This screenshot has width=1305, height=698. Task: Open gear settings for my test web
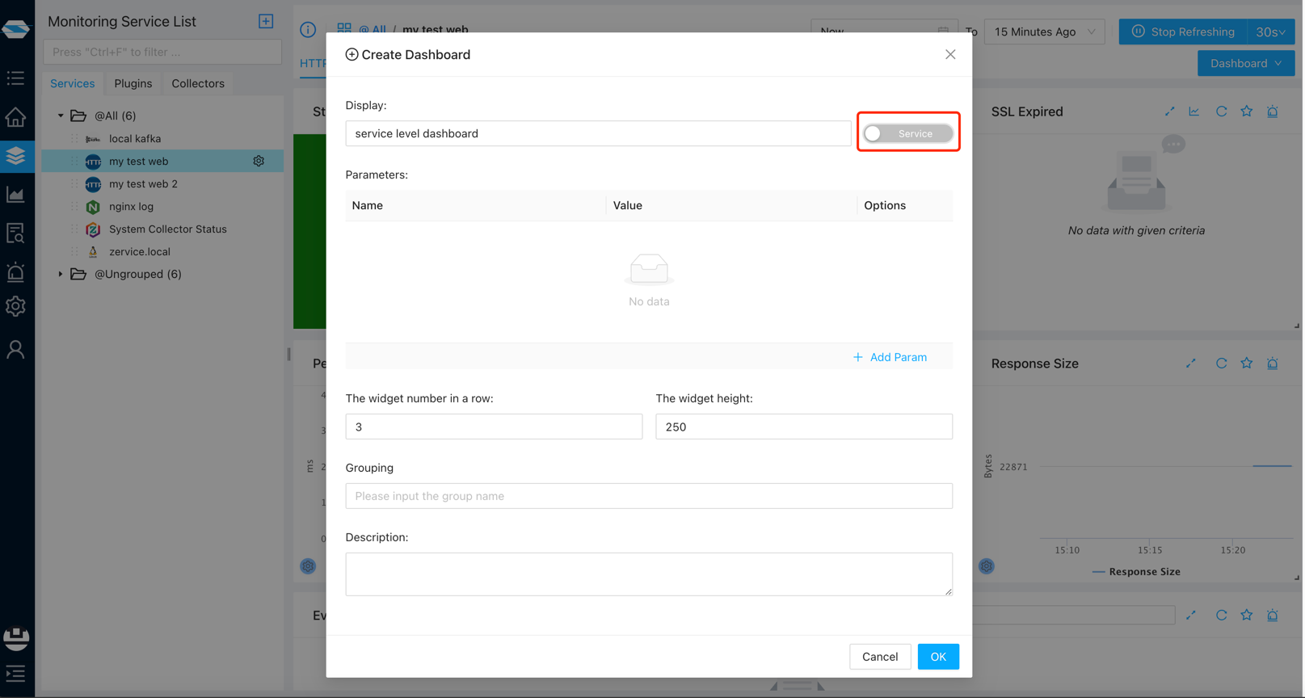[x=259, y=161]
